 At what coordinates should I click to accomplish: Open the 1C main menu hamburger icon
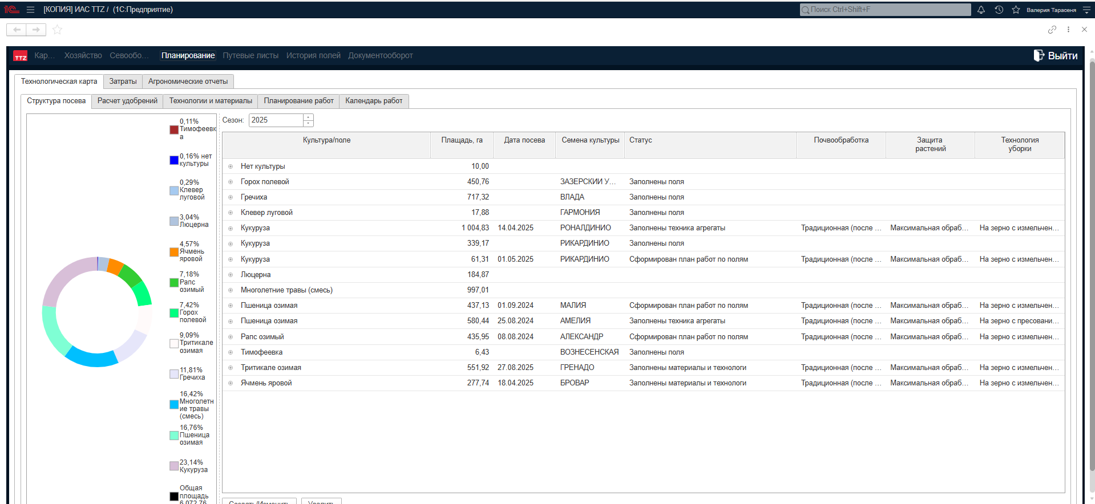(x=30, y=10)
